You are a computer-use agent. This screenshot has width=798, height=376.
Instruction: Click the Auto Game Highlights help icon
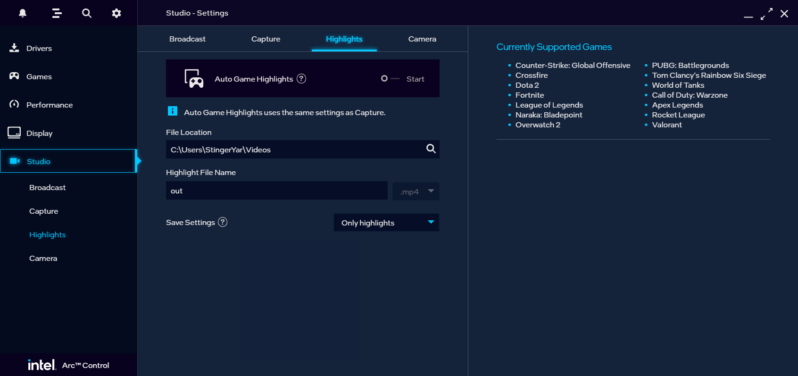[x=301, y=79]
